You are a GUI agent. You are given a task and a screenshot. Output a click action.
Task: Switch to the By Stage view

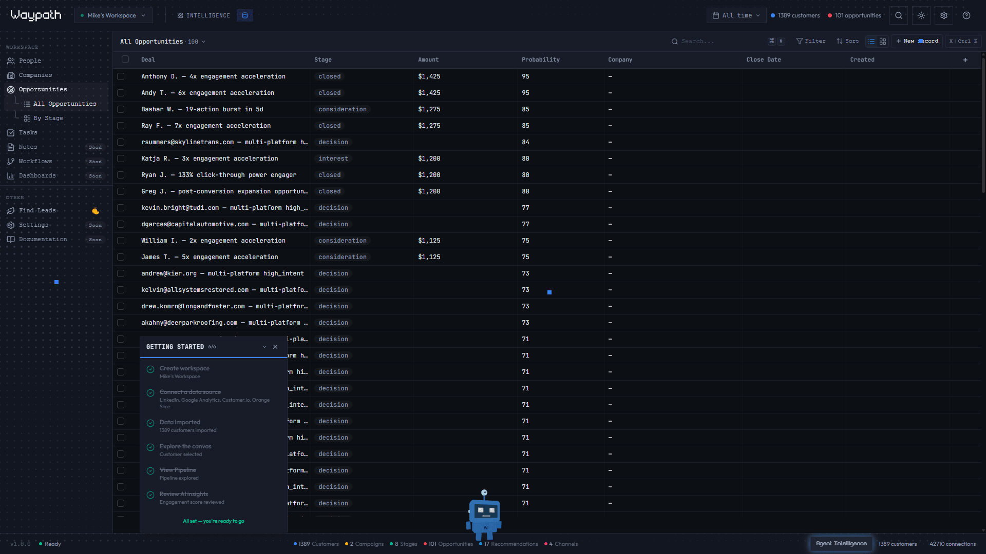point(49,118)
